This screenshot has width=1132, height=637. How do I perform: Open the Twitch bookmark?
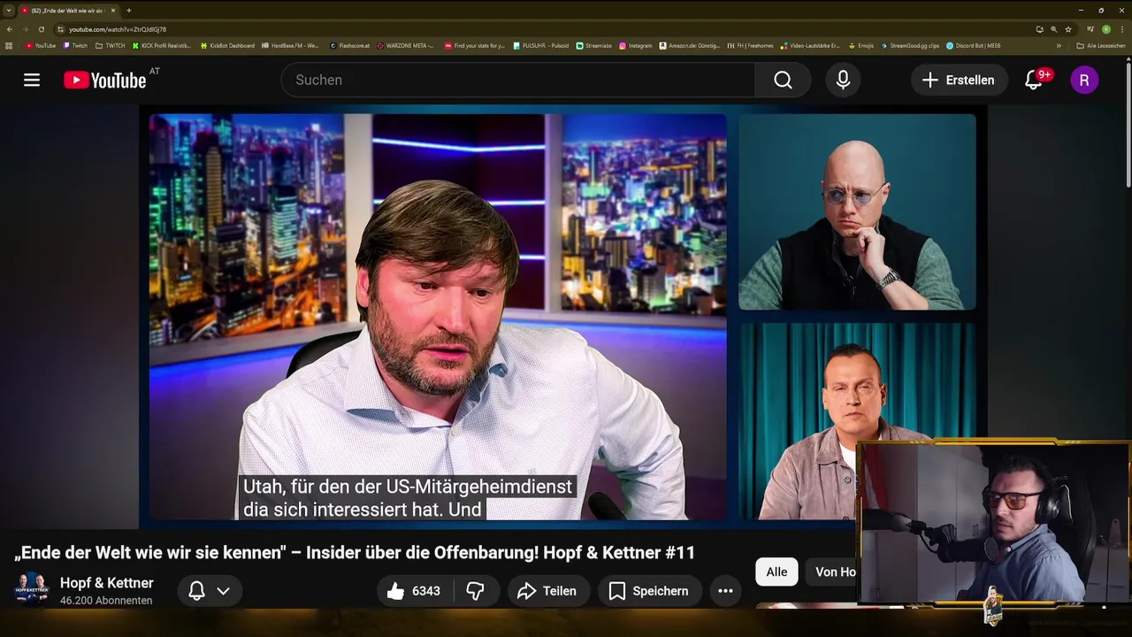point(75,46)
